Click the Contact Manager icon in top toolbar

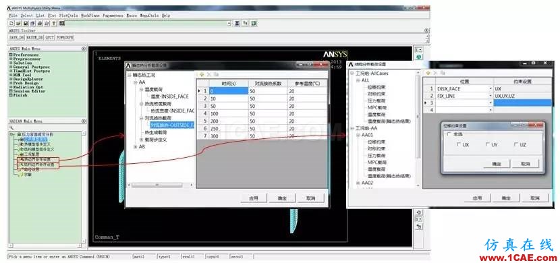(254, 23)
